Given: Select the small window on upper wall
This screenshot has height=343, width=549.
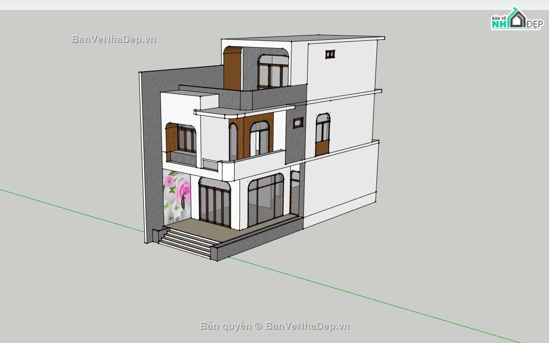Looking at the screenshot, I should [330, 54].
